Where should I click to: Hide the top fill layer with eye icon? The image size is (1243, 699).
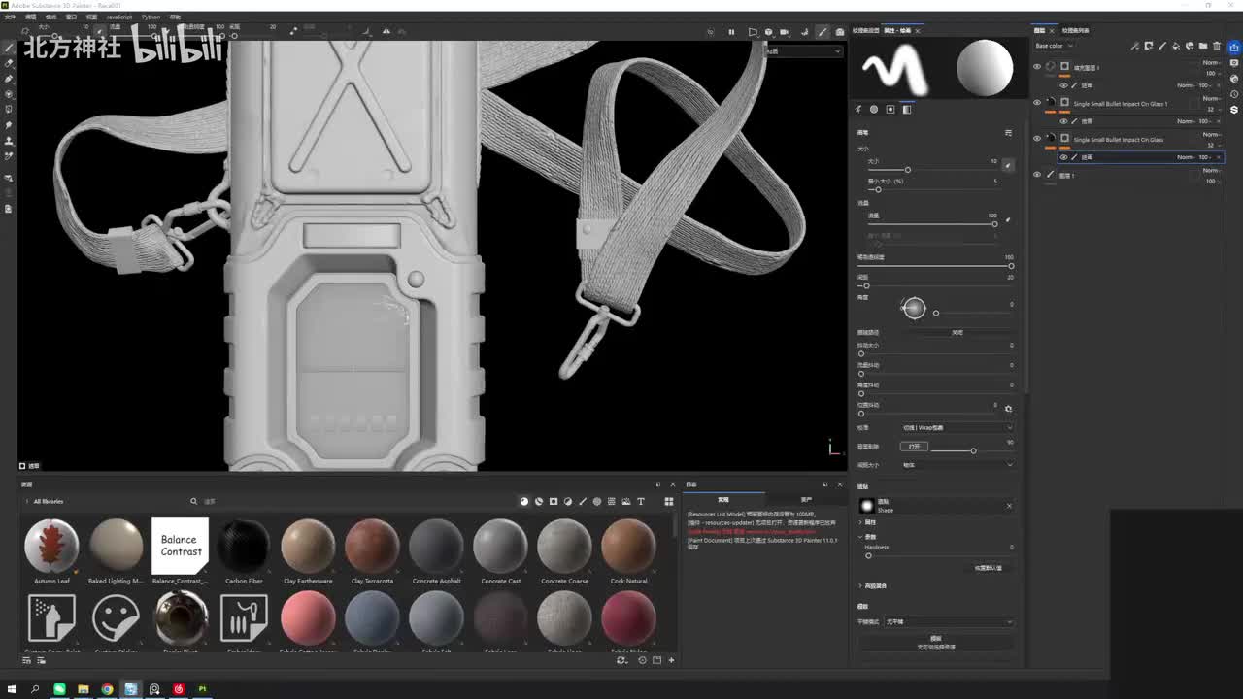click(x=1037, y=67)
